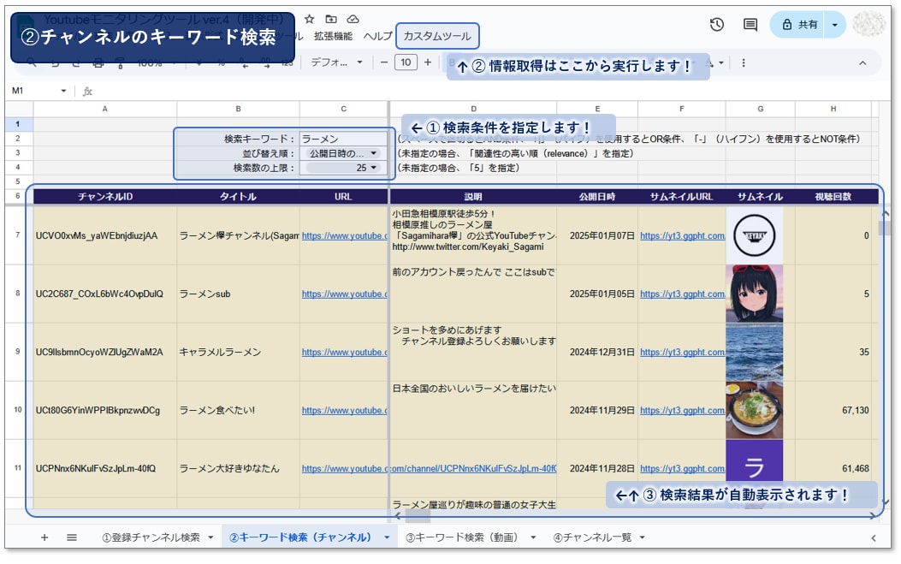Increase font size with plus
901x564 pixels.
click(x=428, y=62)
